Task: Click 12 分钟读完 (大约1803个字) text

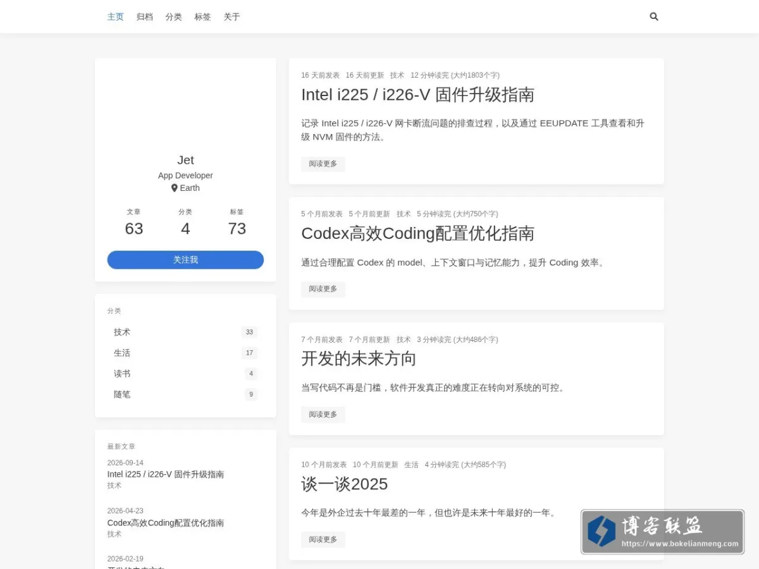Action: coord(455,75)
